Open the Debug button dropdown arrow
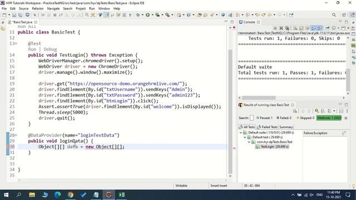 (142, 15)
